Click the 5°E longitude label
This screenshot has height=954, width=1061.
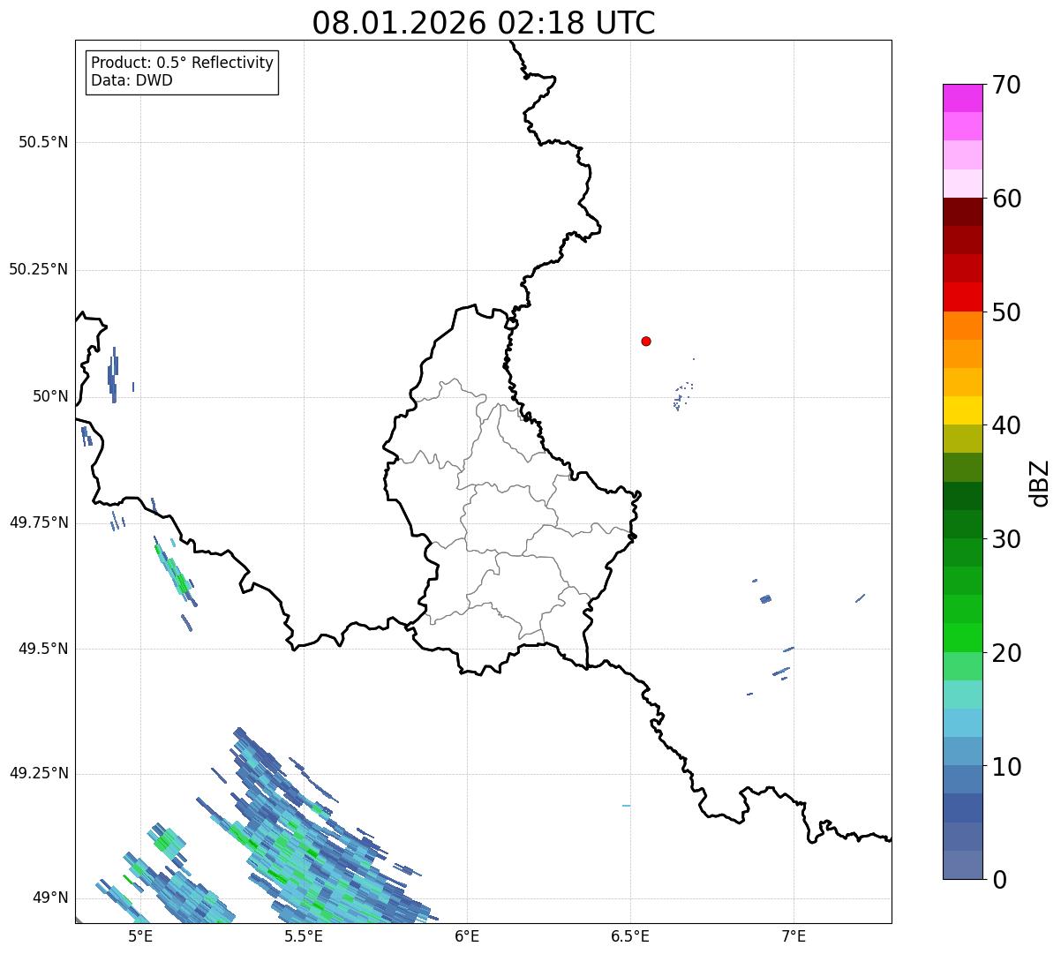tap(140, 935)
